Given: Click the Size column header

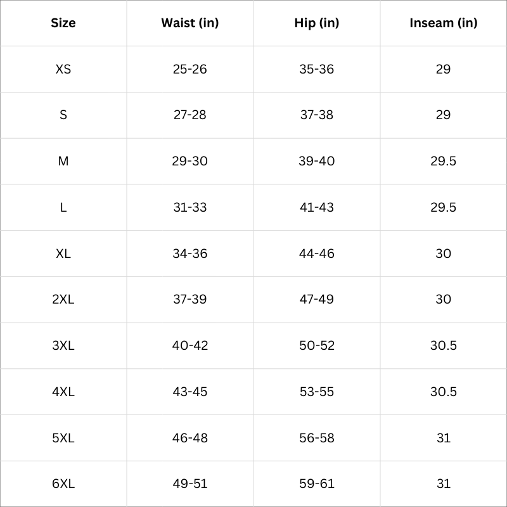Looking at the screenshot, I should click(63, 23).
